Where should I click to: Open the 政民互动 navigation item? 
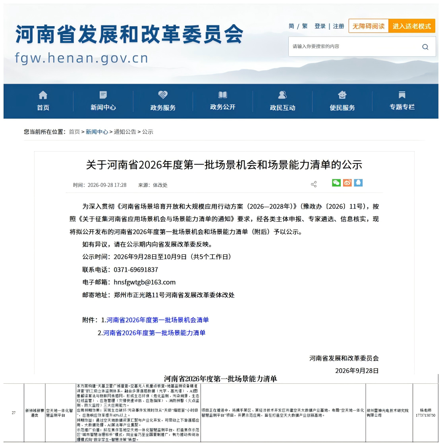pos(282,108)
